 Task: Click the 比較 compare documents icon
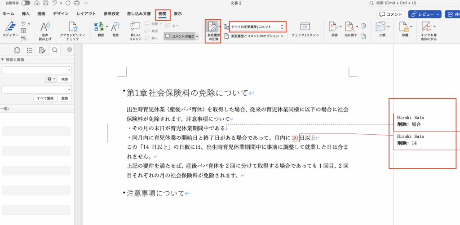point(382,31)
